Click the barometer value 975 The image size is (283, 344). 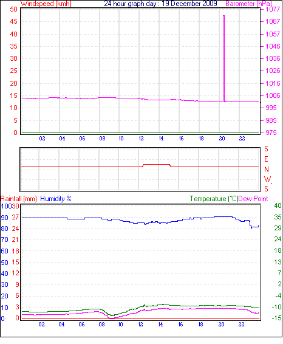pos(271,132)
